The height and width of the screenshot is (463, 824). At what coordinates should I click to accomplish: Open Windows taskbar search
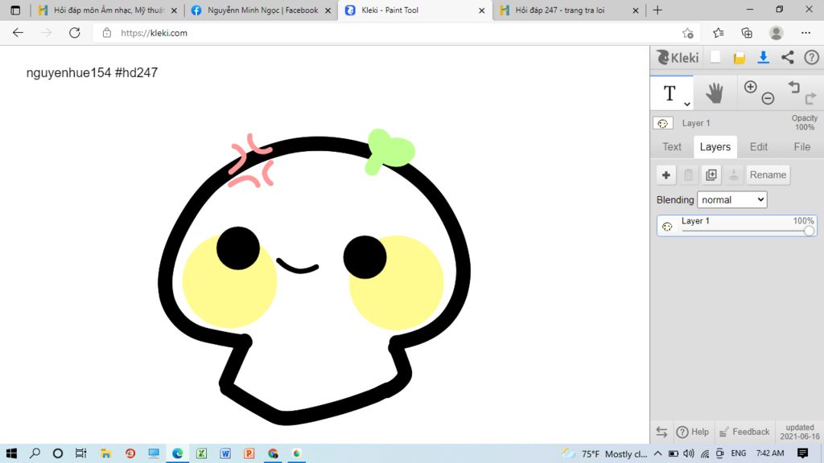[x=35, y=453]
